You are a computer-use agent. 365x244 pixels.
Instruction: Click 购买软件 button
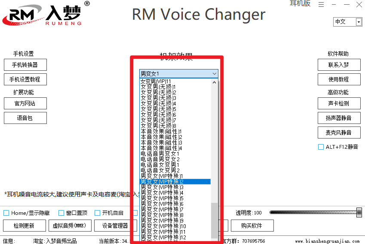(x=252, y=226)
